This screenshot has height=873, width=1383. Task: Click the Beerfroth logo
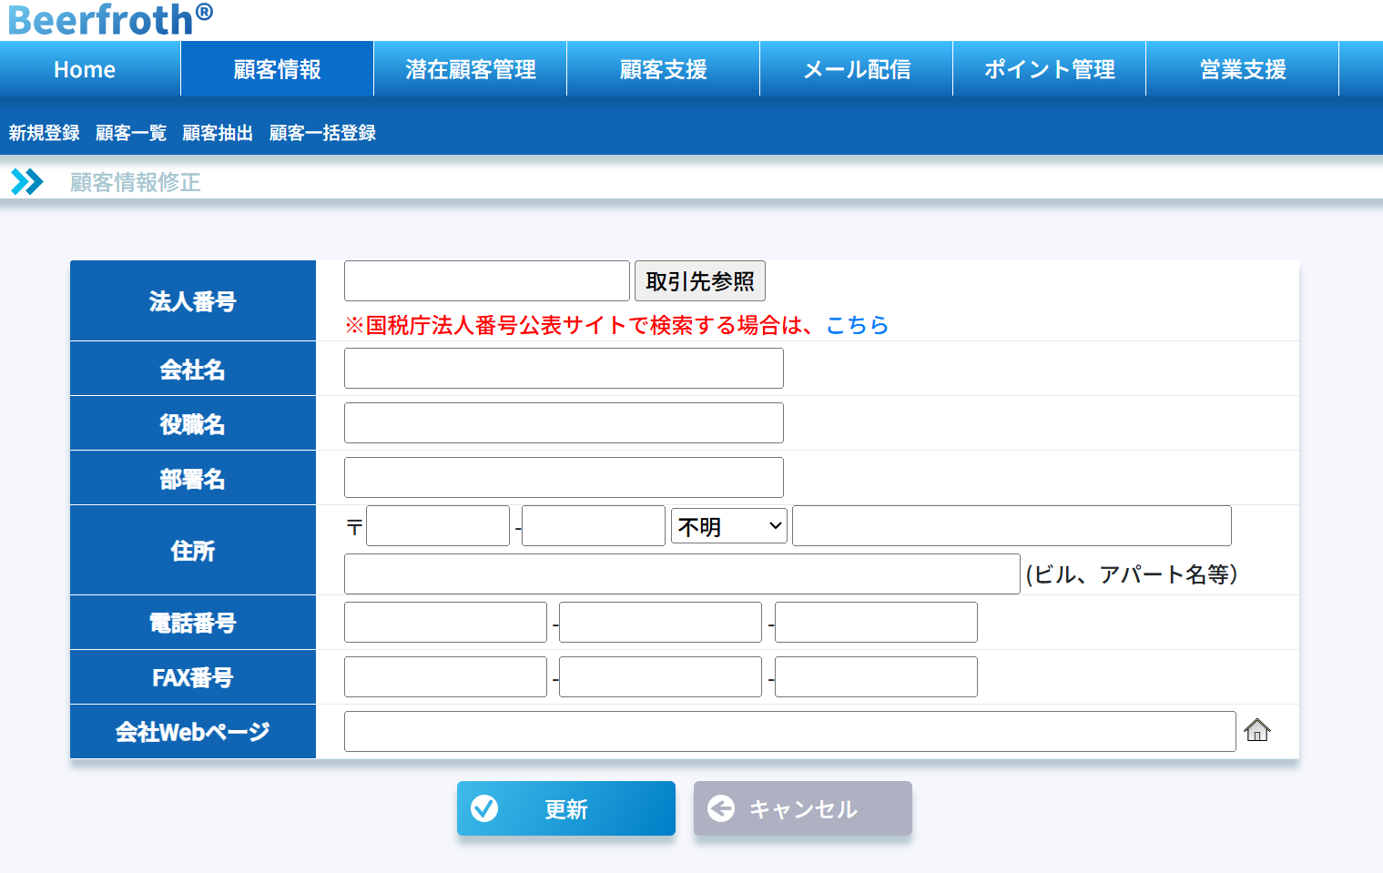(109, 20)
